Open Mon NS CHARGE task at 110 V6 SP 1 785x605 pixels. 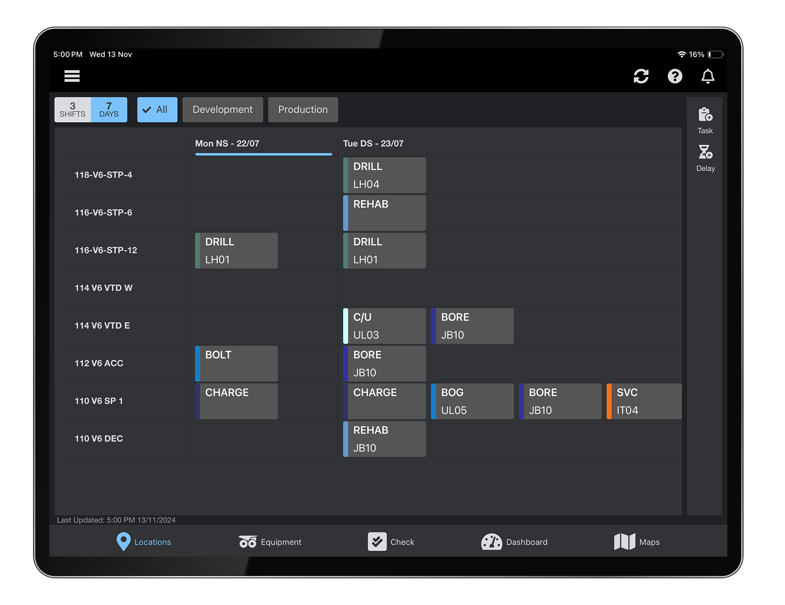[x=236, y=402]
